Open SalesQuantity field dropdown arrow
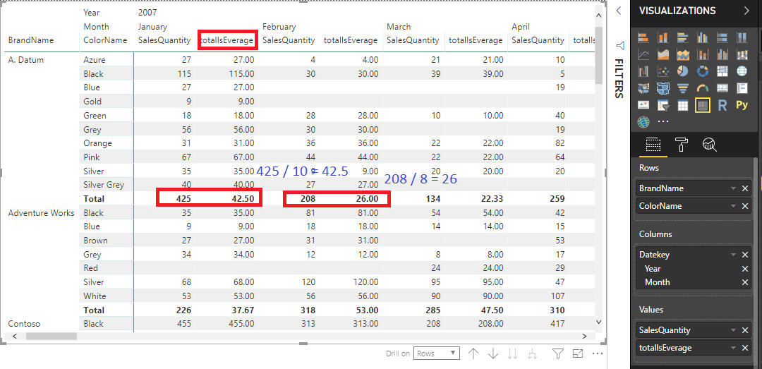 coord(733,330)
